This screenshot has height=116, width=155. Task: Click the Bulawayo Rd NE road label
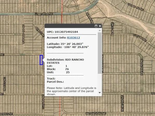23,34
